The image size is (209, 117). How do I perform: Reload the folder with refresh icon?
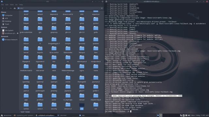[x=102, y=8]
